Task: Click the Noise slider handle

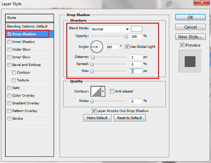Action: tap(92, 101)
